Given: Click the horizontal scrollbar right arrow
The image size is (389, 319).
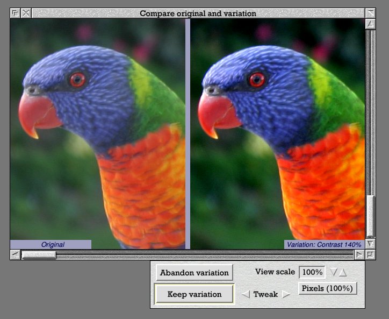Looking at the screenshot, I should pos(359,254).
